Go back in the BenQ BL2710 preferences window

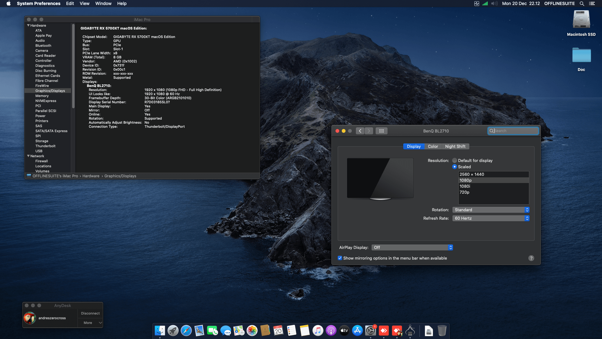pos(360,131)
